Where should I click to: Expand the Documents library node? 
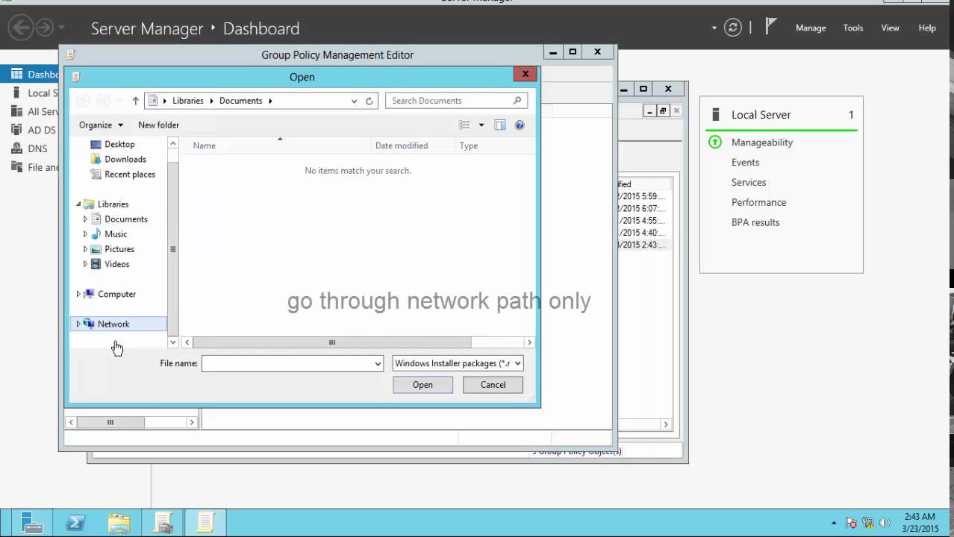pos(85,219)
